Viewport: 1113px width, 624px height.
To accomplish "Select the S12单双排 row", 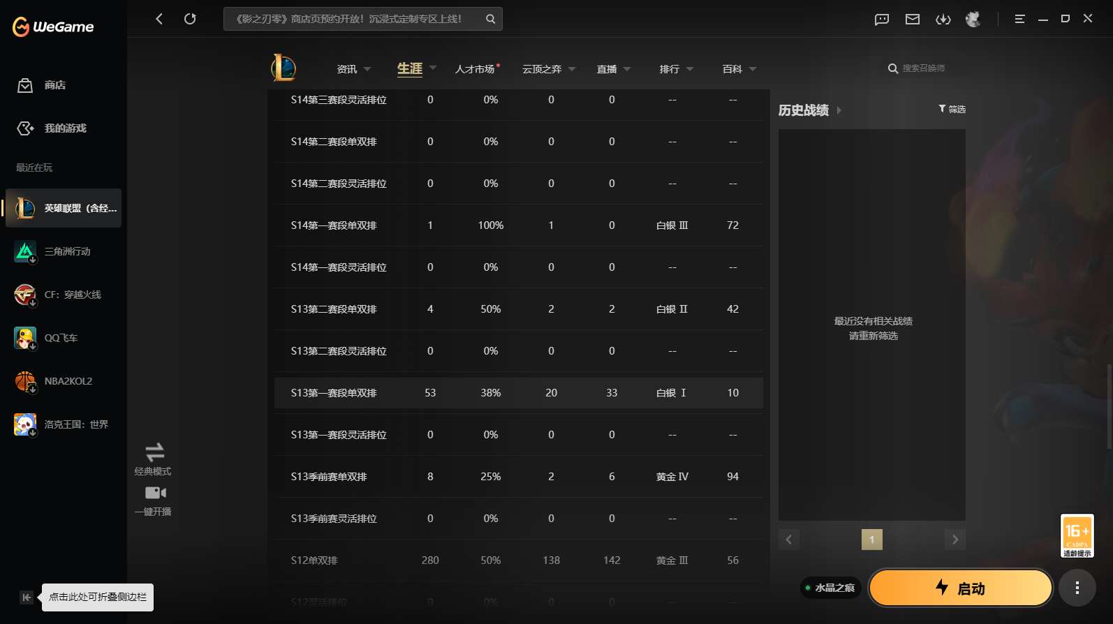I will tap(518, 560).
